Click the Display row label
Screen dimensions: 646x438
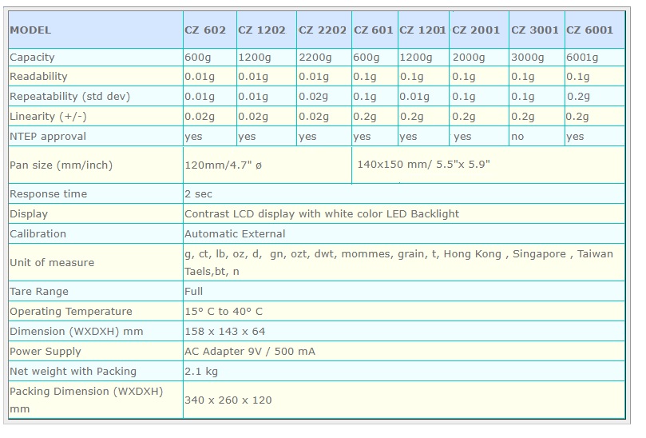[29, 214]
